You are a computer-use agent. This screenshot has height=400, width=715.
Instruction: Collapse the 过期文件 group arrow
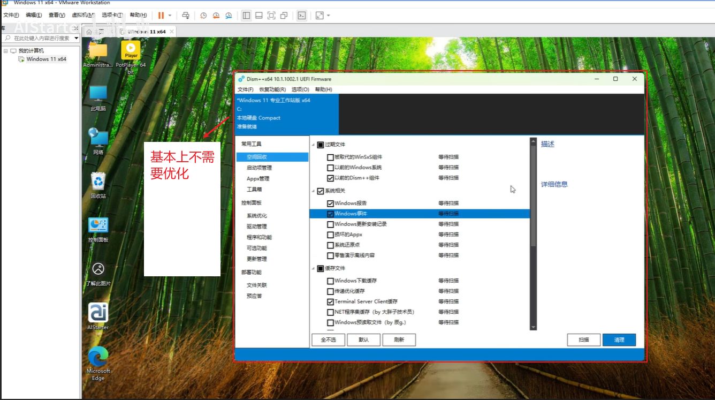(313, 145)
